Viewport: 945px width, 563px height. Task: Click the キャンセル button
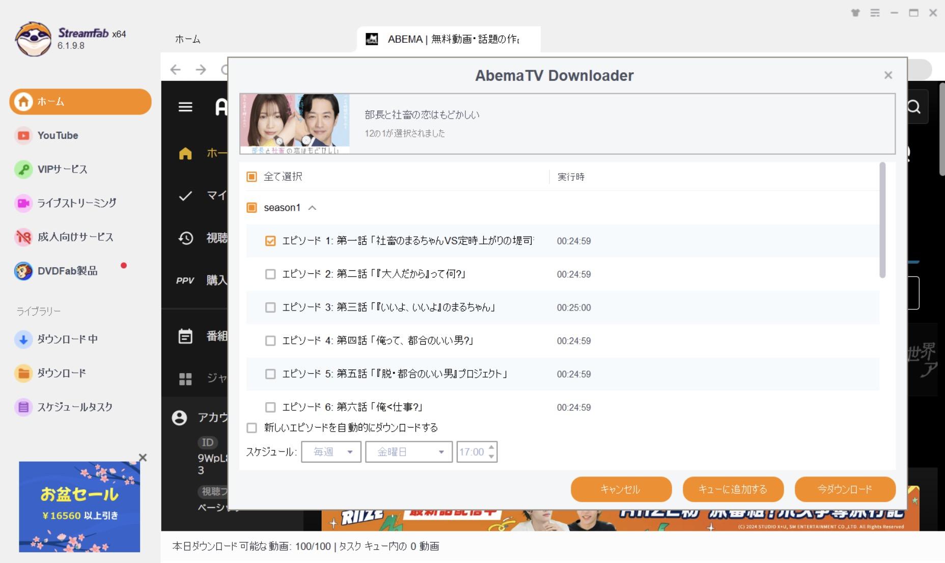(x=621, y=489)
